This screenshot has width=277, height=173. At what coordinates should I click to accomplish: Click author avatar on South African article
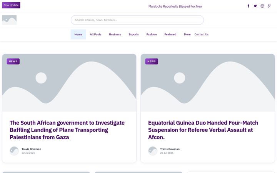point(14,151)
